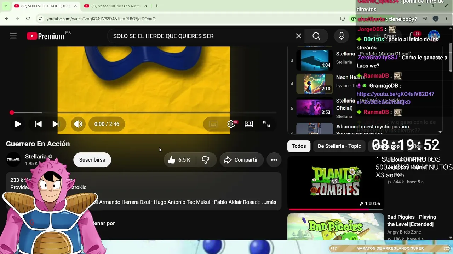This screenshot has width=453, height=254.
Task: Open the browser profile icon
Action: [x=436, y=19]
